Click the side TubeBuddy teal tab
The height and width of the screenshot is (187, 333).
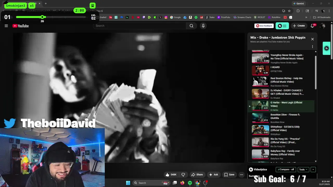click(x=326, y=48)
